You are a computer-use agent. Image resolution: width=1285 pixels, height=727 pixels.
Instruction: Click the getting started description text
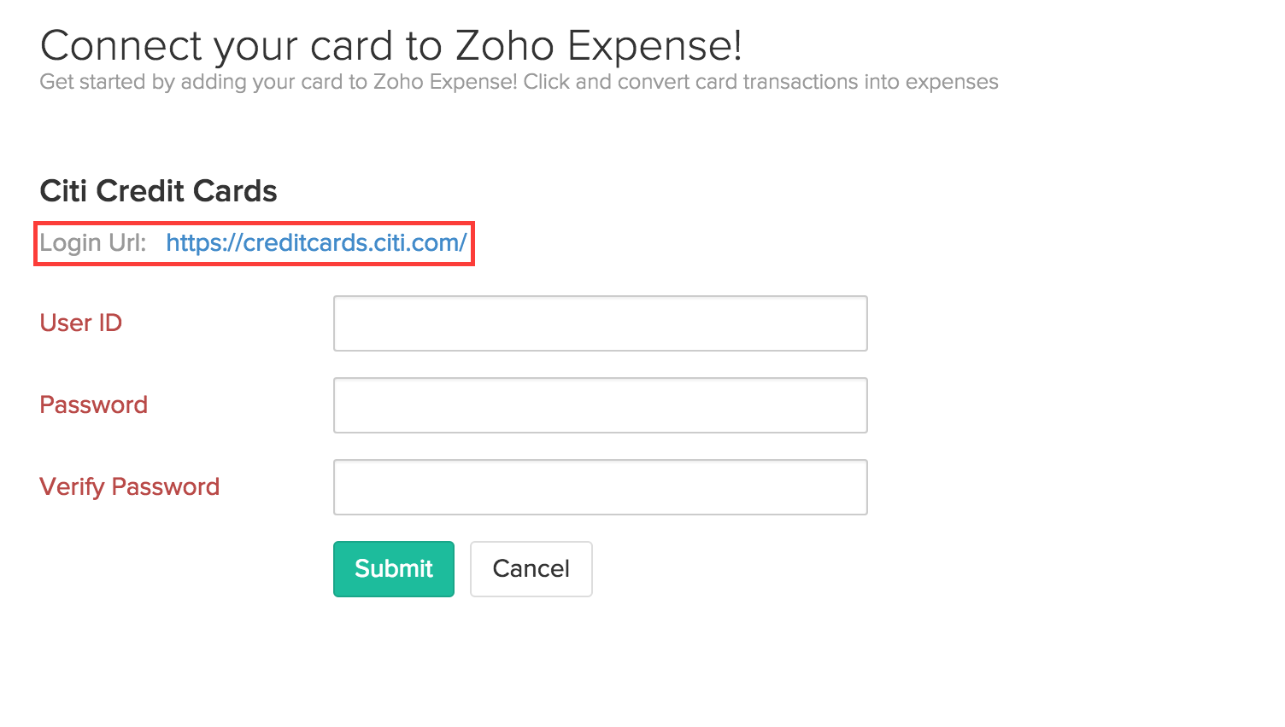pyautogui.click(x=518, y=81)
